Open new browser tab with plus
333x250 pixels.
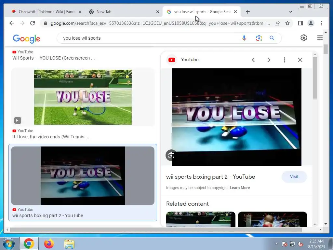[x=247, y=12]
